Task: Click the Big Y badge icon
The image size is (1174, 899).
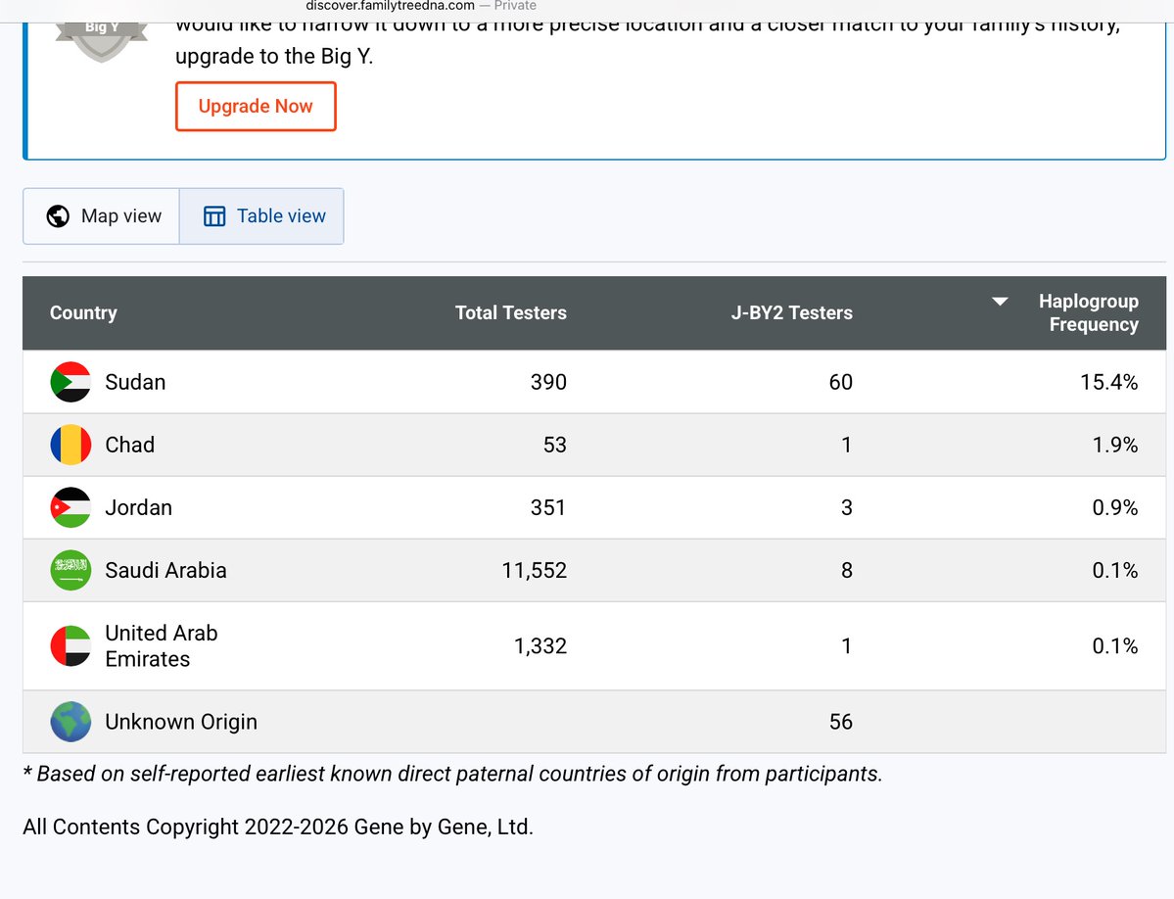Action: (x=101, y=41)
